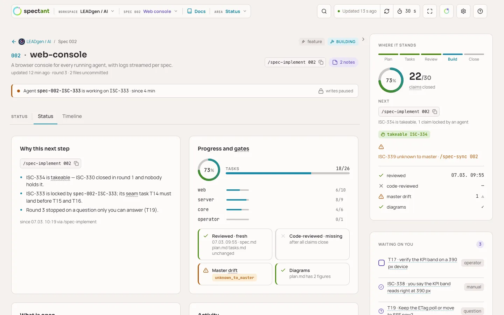Go back with the left arrow icon
The width and height of the screenshot is (504, 315).
[14, 42]
